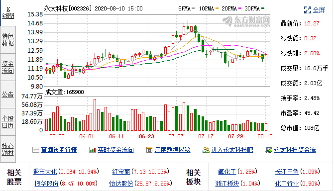This screenshot has width=334, height=191.
Task: Open related sector 化工行业
Action: (287, 184)
